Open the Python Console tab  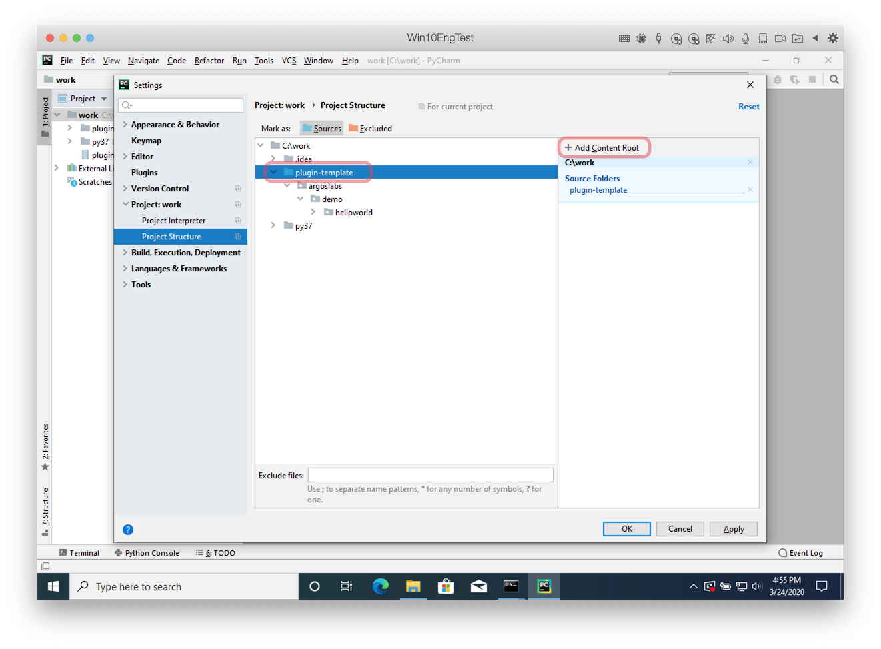pyautogui.click(x=147, y=553)
